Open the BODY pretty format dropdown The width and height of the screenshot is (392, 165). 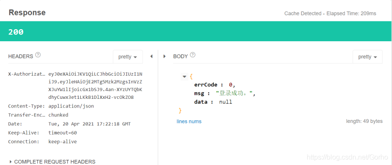(x=367, y=57)
